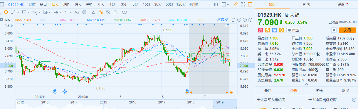Viewport: 358px width, 109px height.
Task: Click the pencil drawing toggle icon
Action: pyautogui.click(x=236, y=4)
